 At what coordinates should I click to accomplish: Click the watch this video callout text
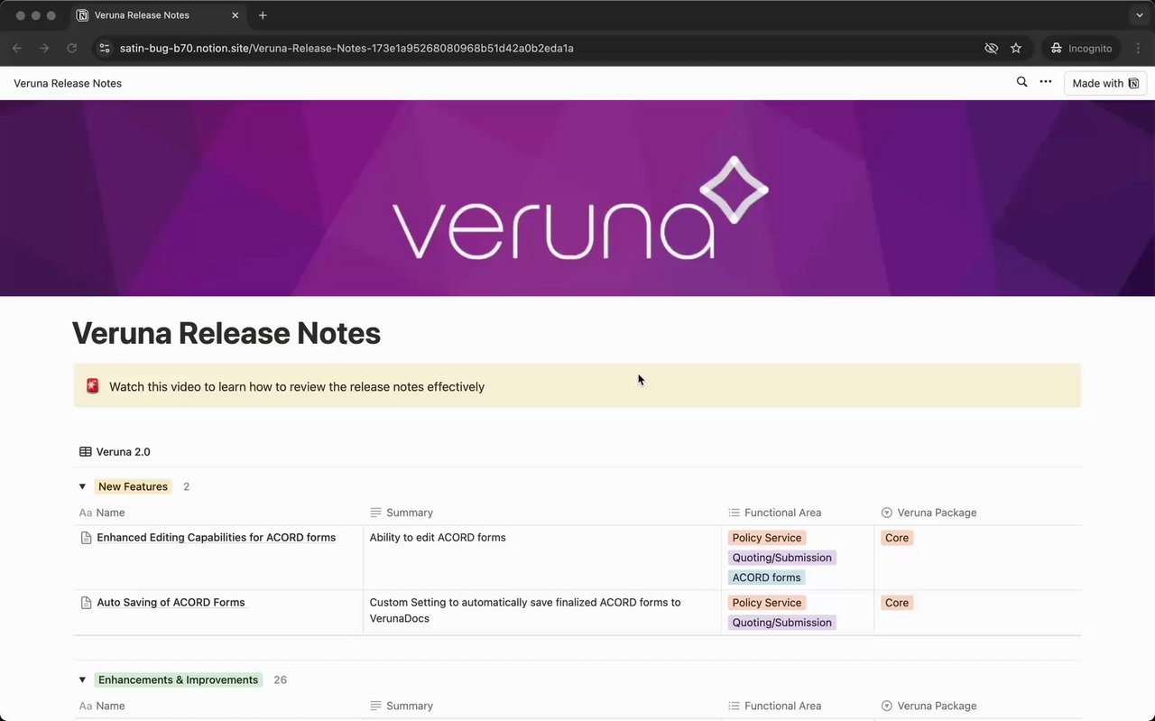(x=297, y=386)
